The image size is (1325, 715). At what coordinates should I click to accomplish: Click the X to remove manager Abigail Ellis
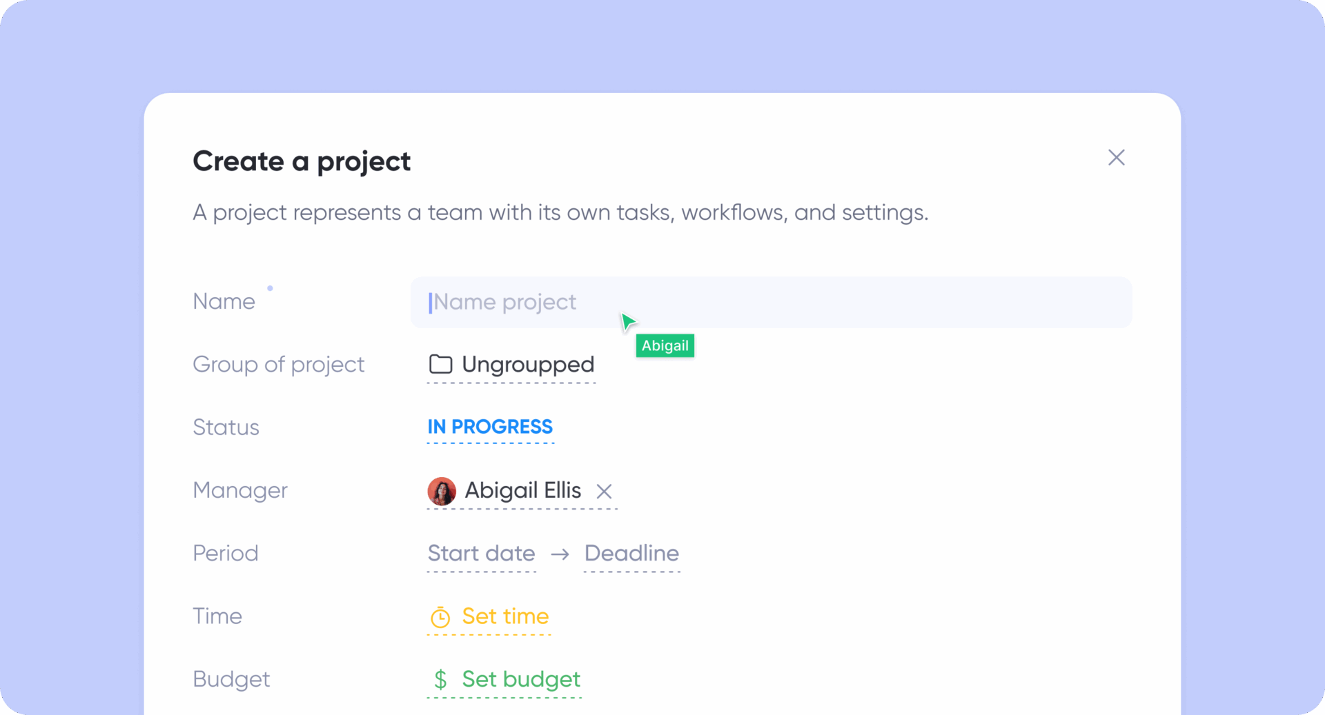[x=605, y=492]
